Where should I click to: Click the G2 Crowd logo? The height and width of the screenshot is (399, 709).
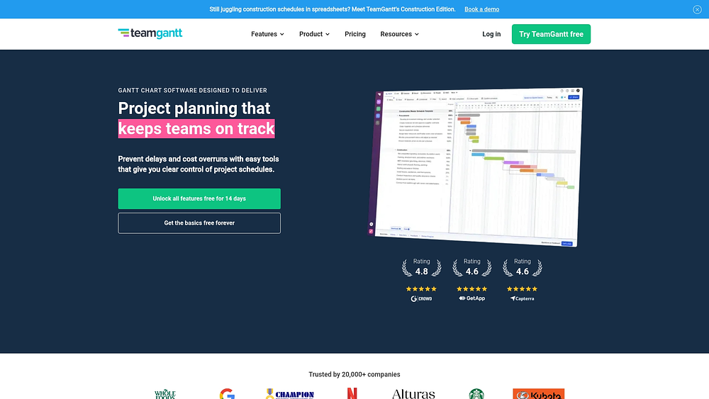[x=421, y=298]
